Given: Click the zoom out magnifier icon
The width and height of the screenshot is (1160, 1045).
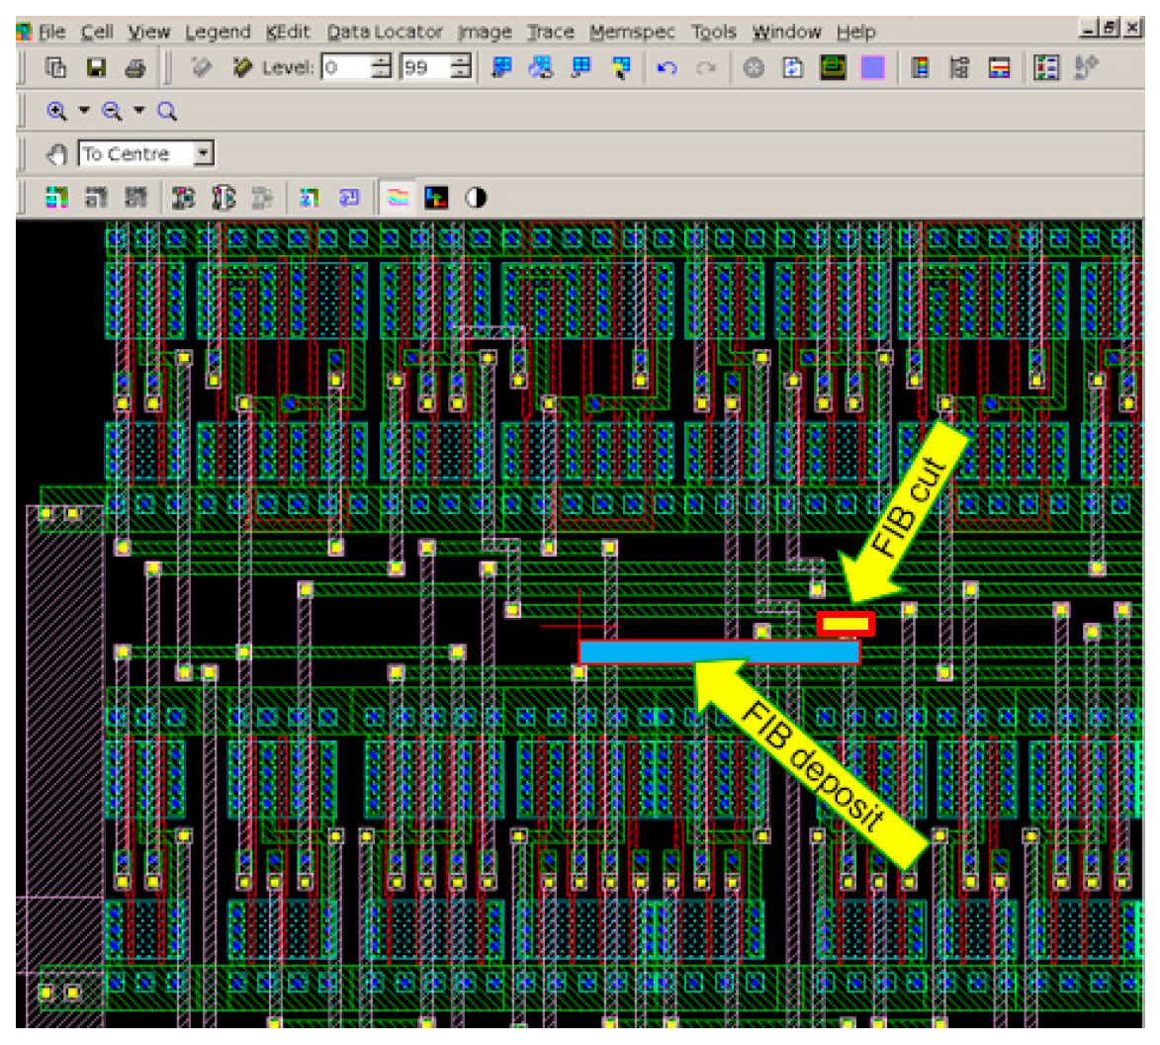Looking at the screenshot, I should click(x=111, y=113).
